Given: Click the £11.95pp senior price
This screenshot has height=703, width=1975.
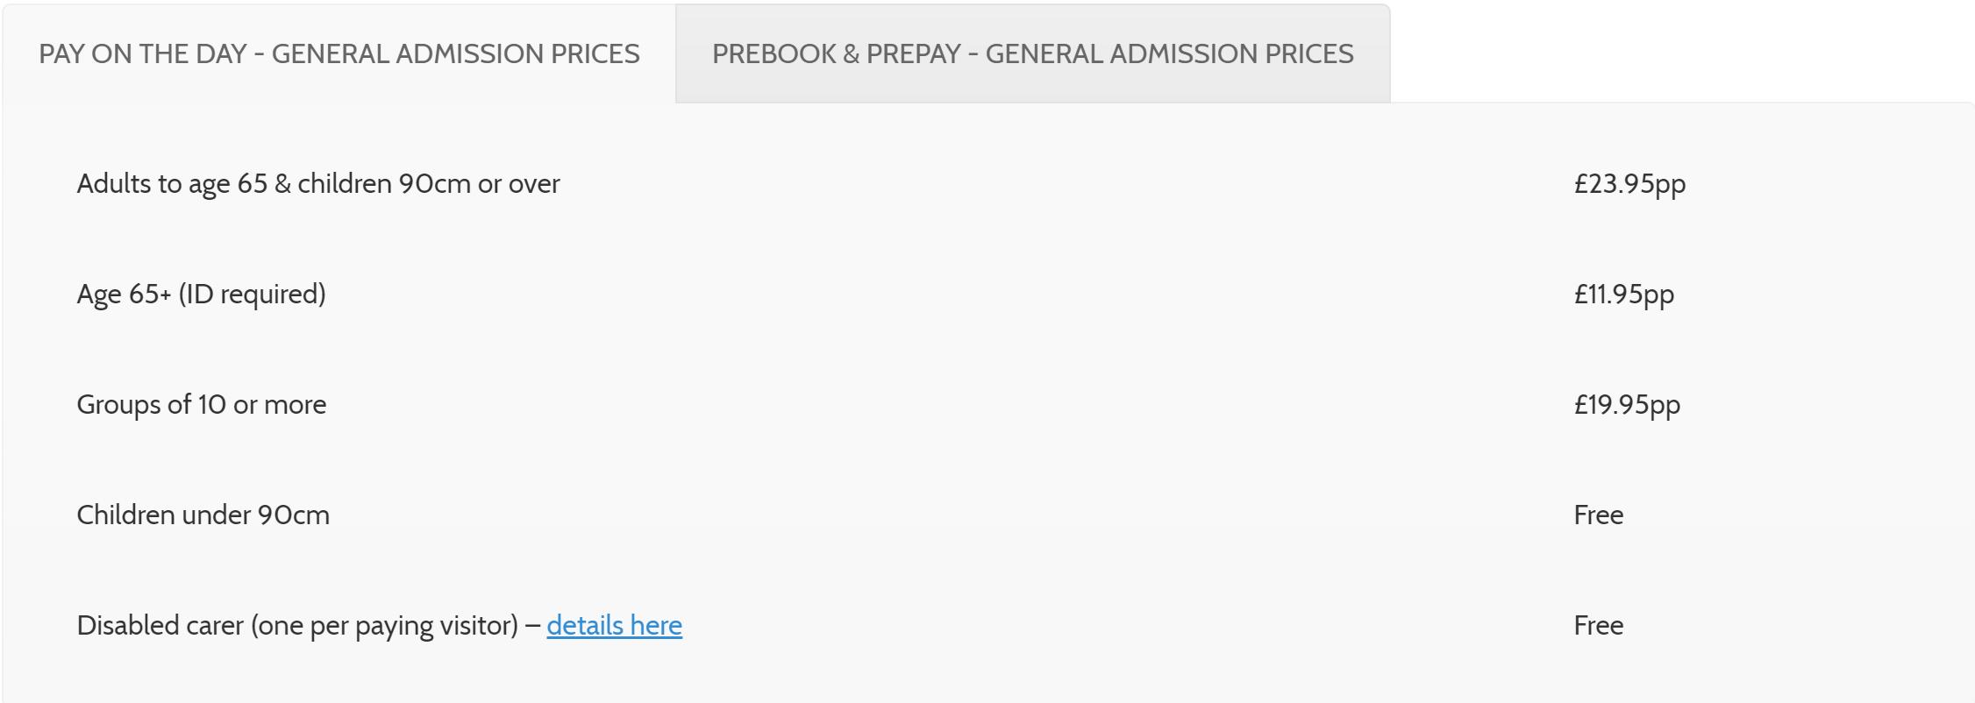Looking at the screenshot, I should (1623, 294).
